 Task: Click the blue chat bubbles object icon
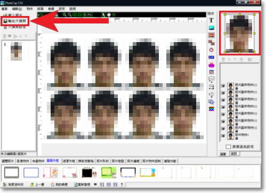pyautogui.click(x=211, y=102)
